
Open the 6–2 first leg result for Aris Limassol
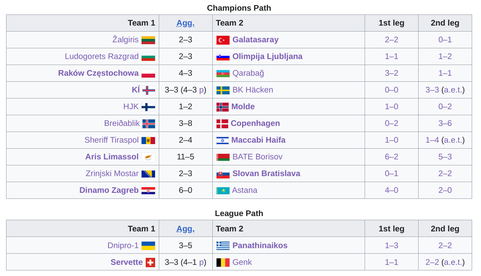click(392, 157)
